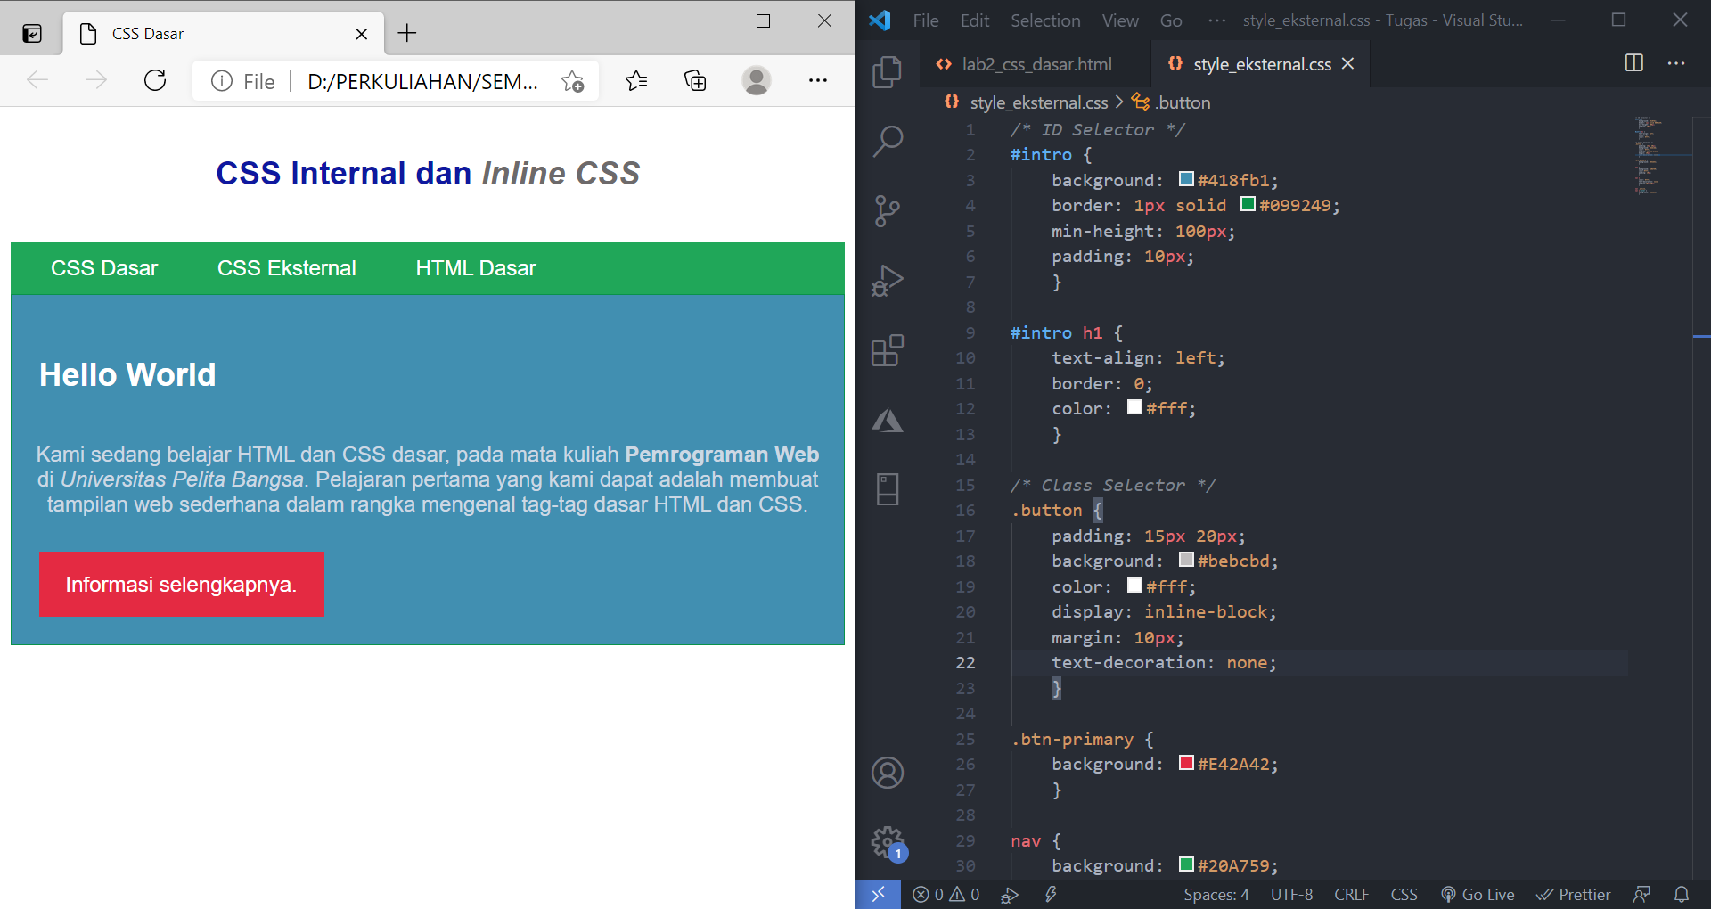The image size is (1711, 909).
Task: Open the File menu in VS Code
Action: 926,20
